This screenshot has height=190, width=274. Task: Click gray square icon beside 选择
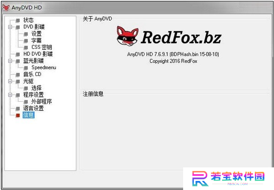(x=26, y=88)
